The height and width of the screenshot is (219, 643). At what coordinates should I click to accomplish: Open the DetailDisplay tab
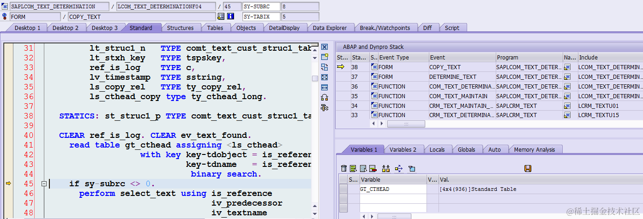(284, 28)
